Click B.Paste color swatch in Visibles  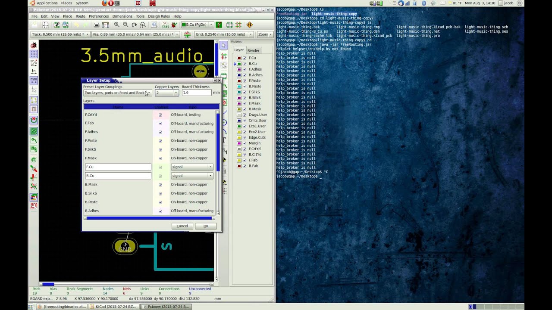(239, 86)
